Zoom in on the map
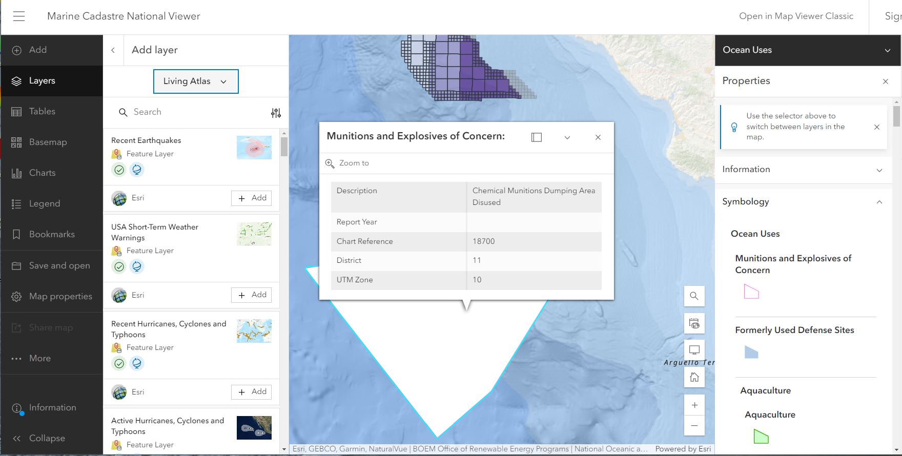The width and height of the screenshot is (902, 456). click(694, 405)
